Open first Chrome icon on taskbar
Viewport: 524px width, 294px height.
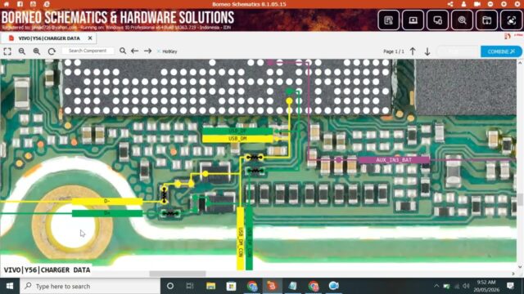(252, 286)
